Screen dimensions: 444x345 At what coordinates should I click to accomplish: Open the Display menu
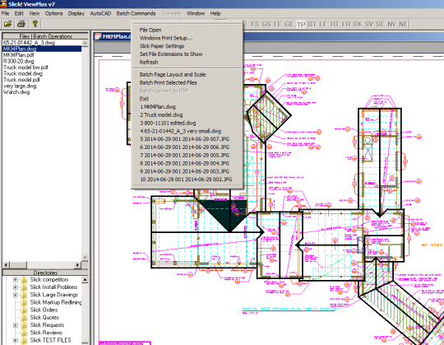[x=76, y=13]
